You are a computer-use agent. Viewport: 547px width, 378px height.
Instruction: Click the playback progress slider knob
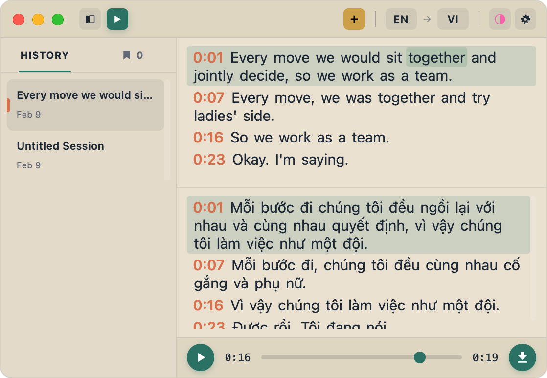419,357
